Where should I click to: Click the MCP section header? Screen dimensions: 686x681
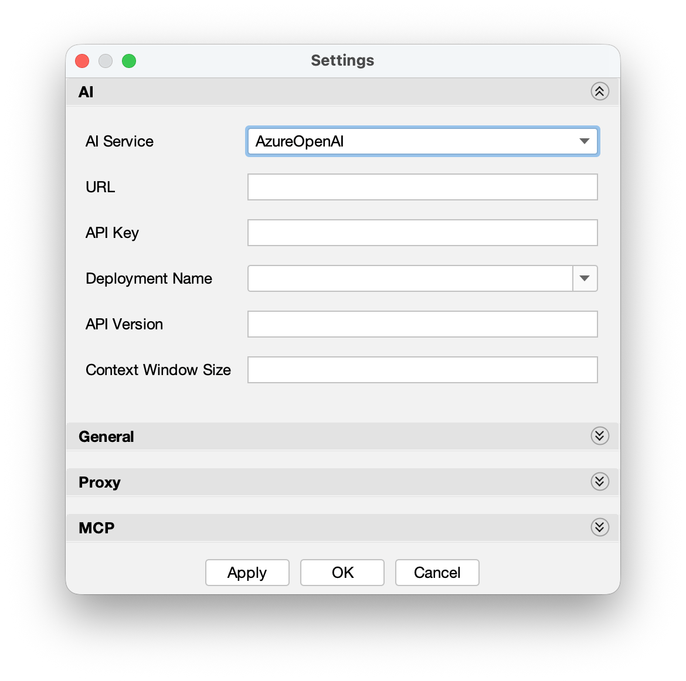(x=342, y=527)
